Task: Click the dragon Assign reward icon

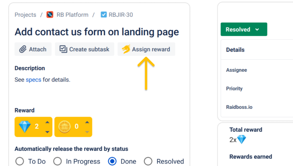Action: (x=126, y=49)
